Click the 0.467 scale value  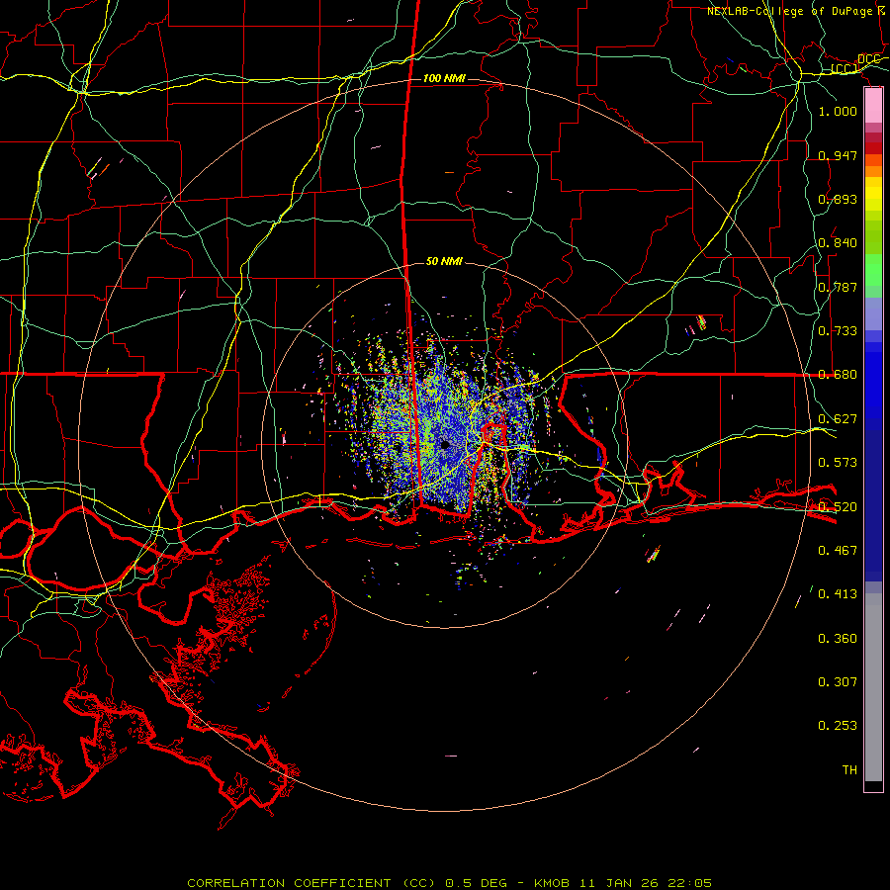[x=838, y=551]
